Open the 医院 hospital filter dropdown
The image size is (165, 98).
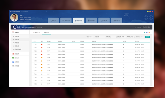pos(91,37)
